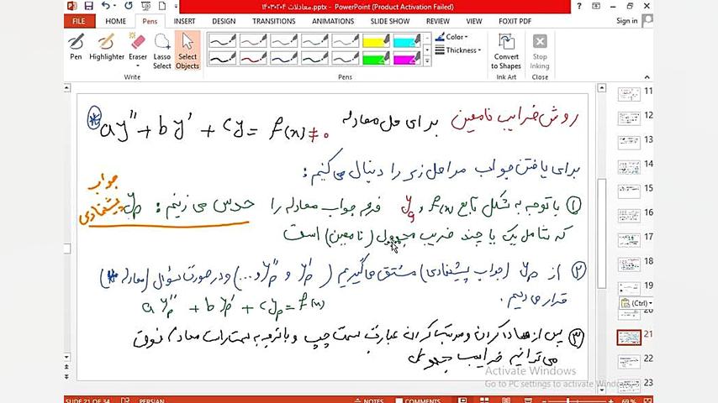Go to the next row of the pens gallery
Viewport: 718px width, 403px height.
click(427, 50)
